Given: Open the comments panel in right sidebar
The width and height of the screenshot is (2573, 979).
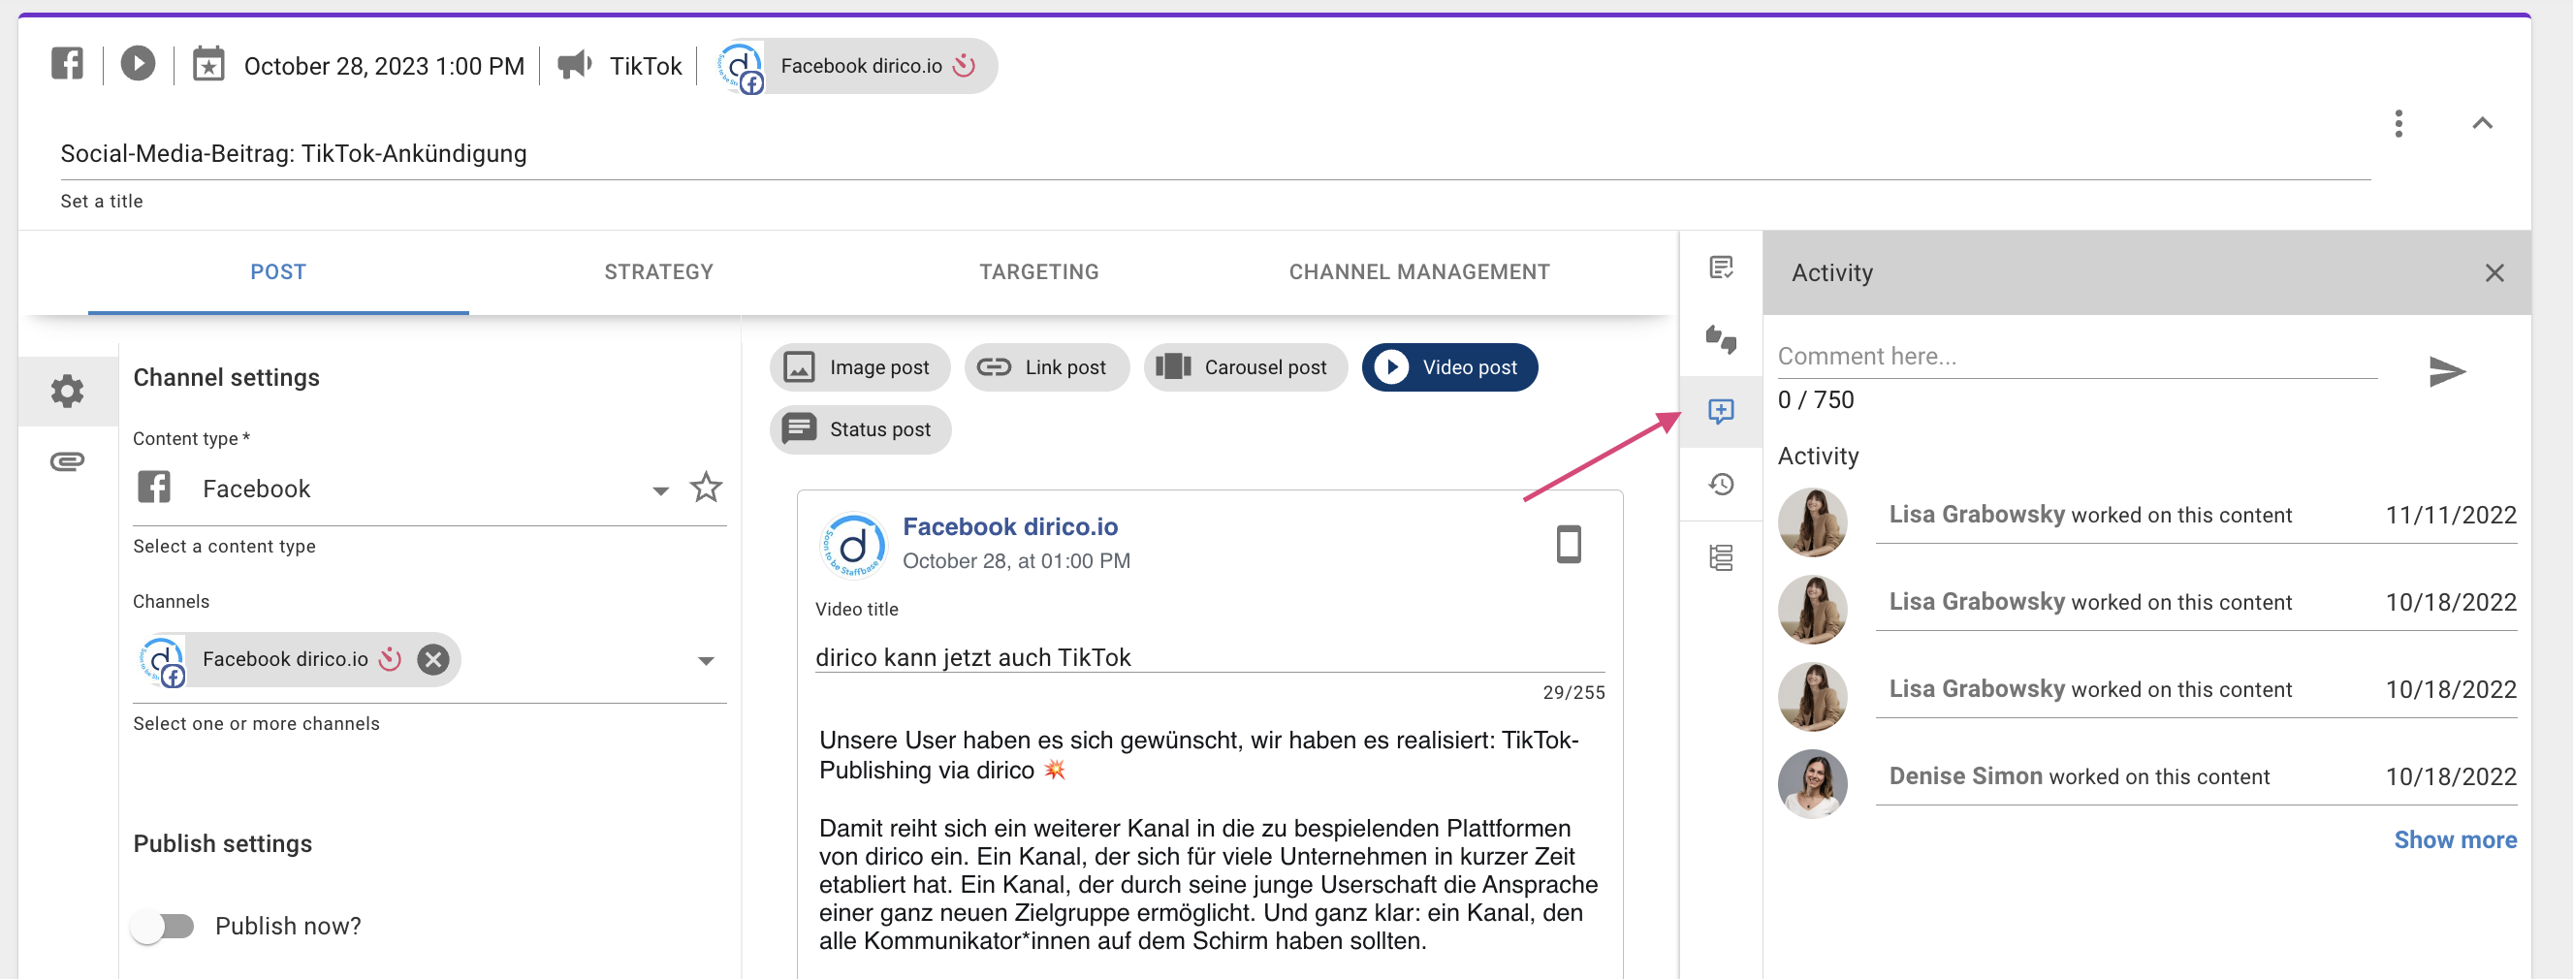Looking at the screenshot, I should (x=1721, y=412).
